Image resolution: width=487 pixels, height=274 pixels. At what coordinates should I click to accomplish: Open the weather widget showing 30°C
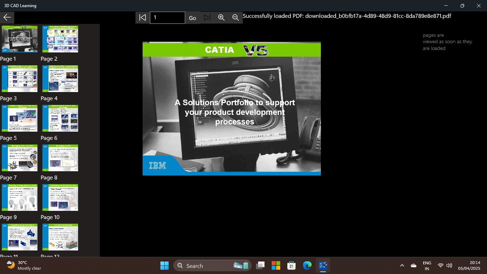(x=24, y=265)
